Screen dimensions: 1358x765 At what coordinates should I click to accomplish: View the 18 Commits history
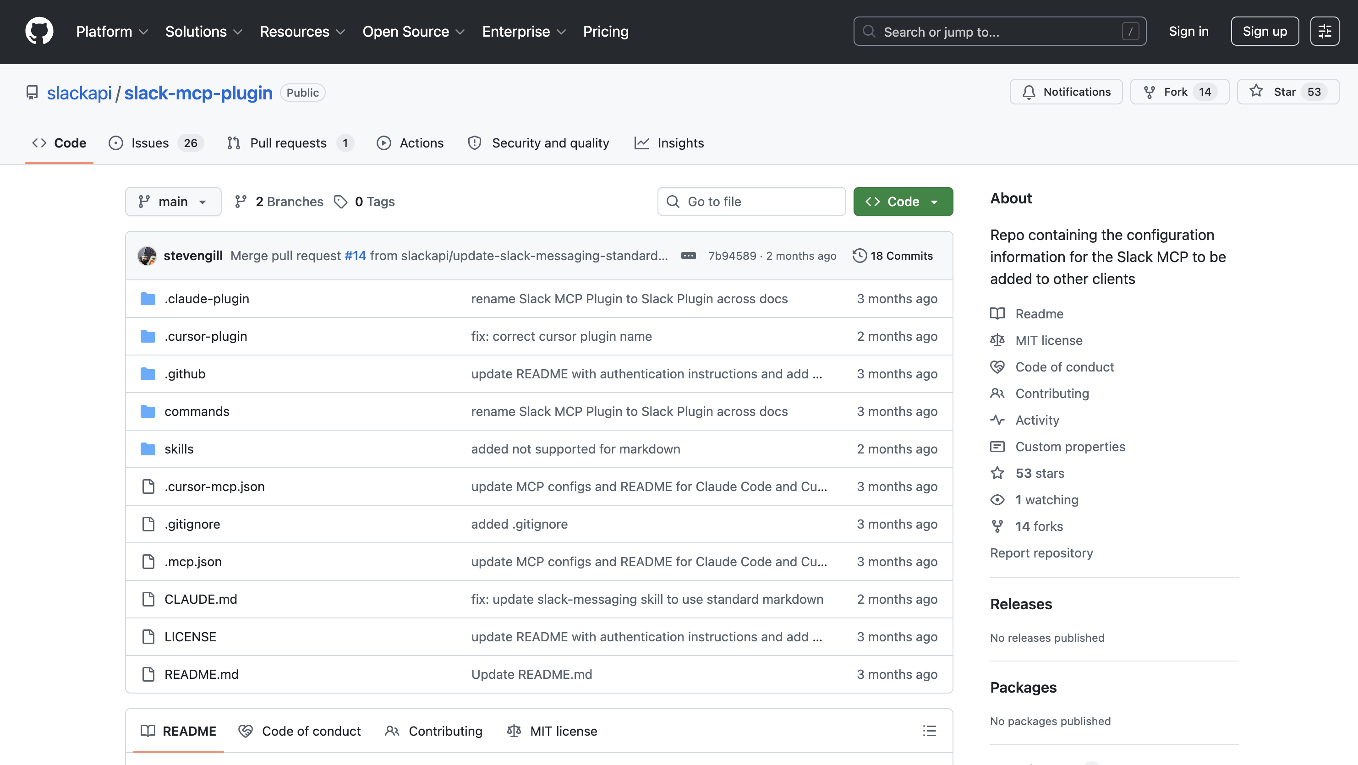pyautogui.click(x=893, y=256)
